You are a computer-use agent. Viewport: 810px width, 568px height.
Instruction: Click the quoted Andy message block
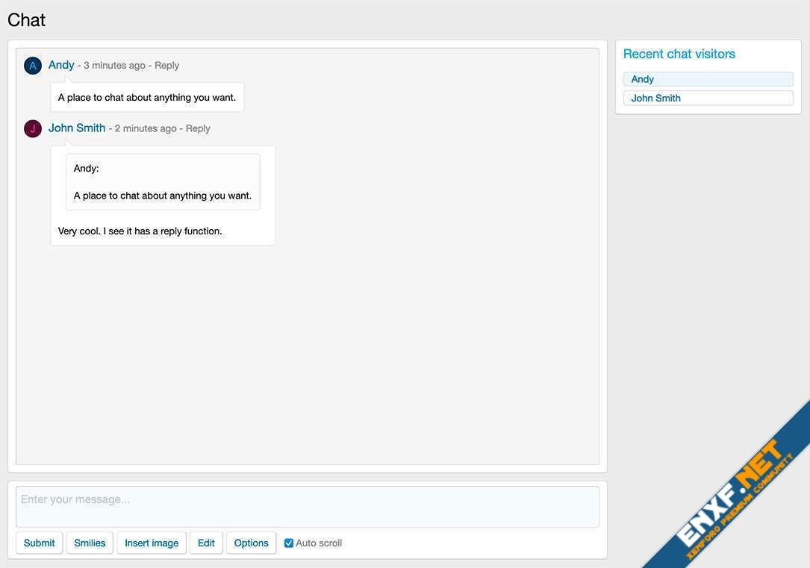(163, 182)
